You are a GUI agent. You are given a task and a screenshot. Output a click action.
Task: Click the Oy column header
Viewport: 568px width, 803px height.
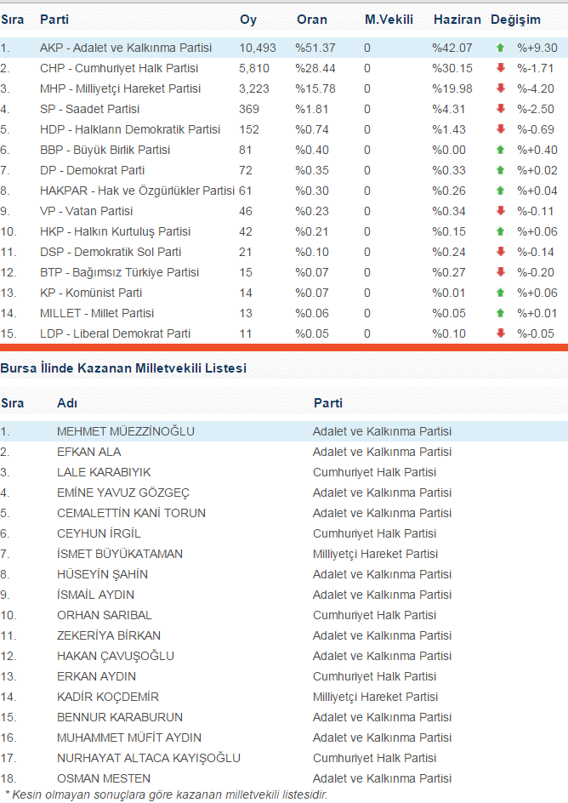coord(247,20)
